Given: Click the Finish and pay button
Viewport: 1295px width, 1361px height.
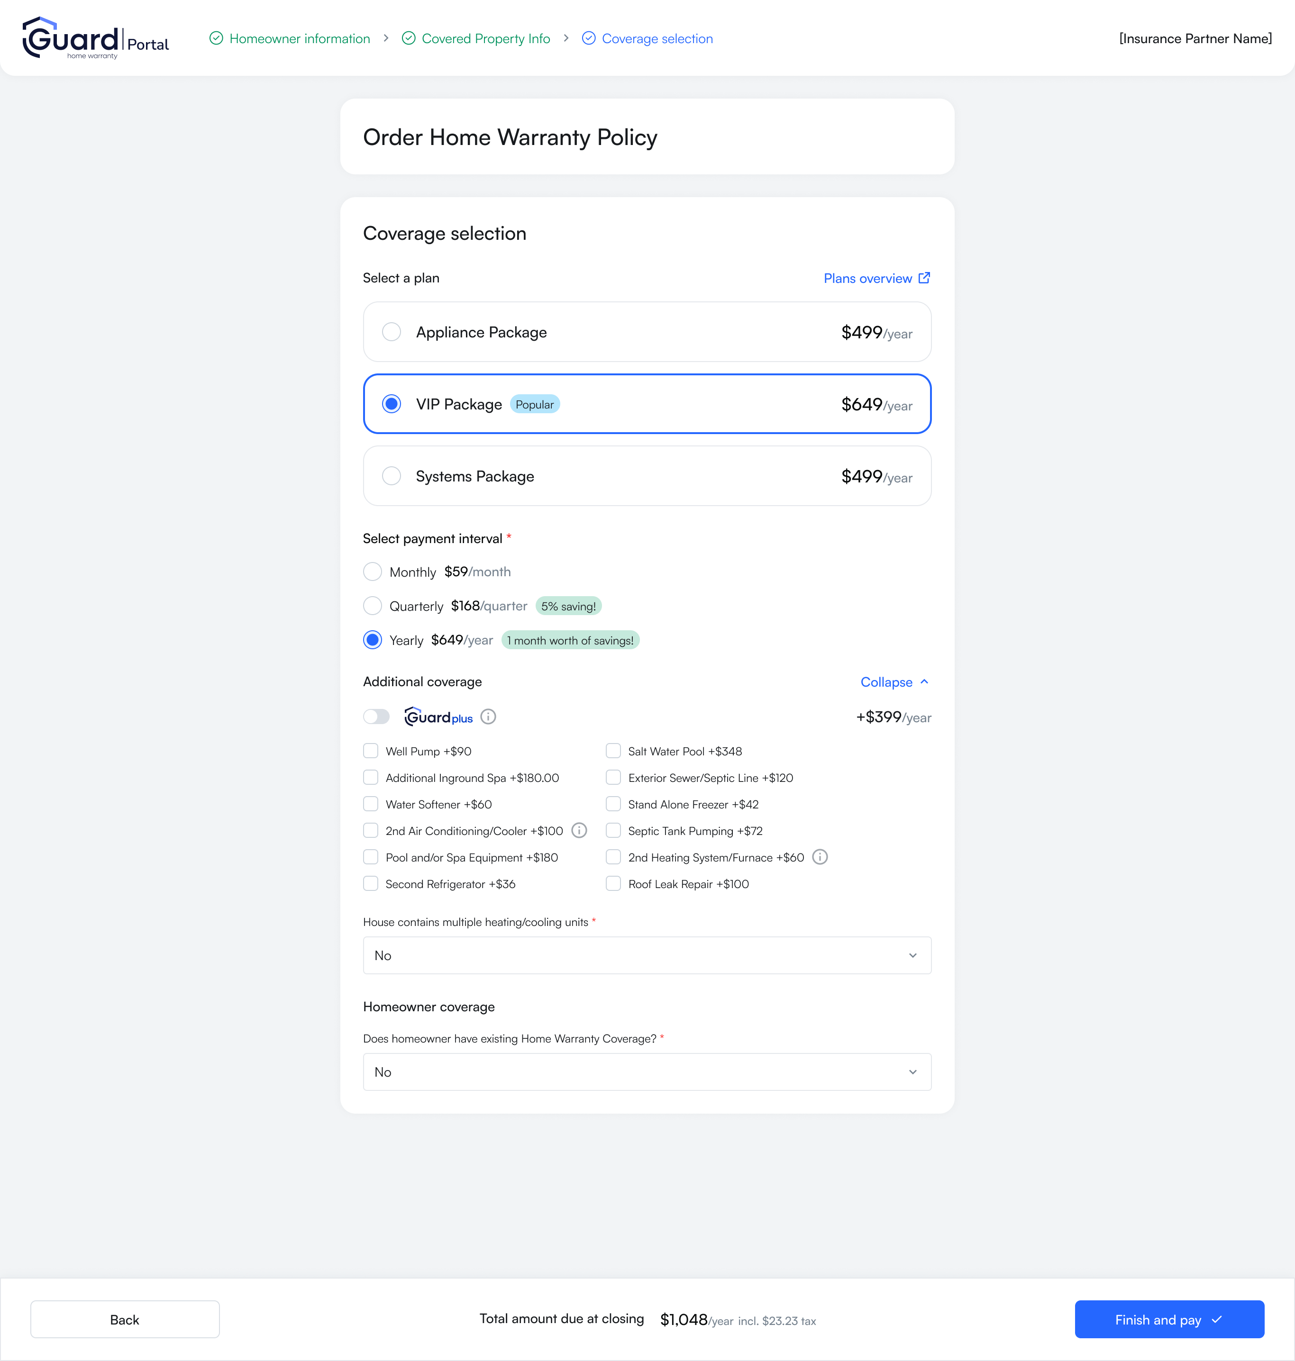Looking at the screenshot, I should click(1168, 1320).
